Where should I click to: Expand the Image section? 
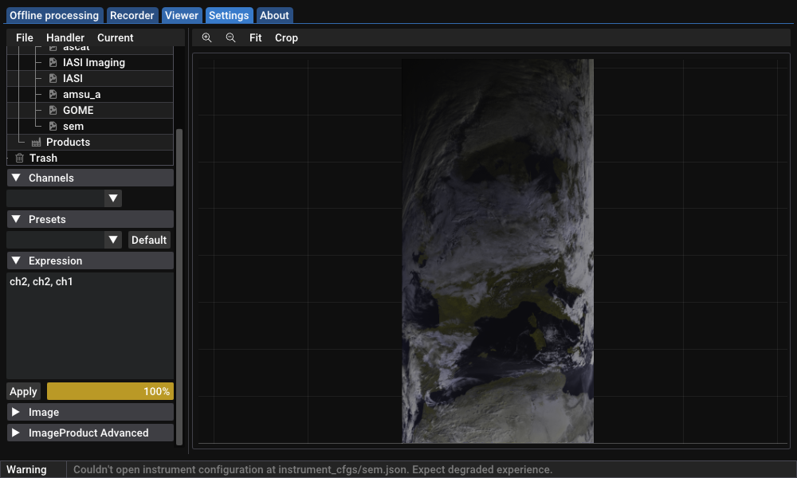coord(16,412)
